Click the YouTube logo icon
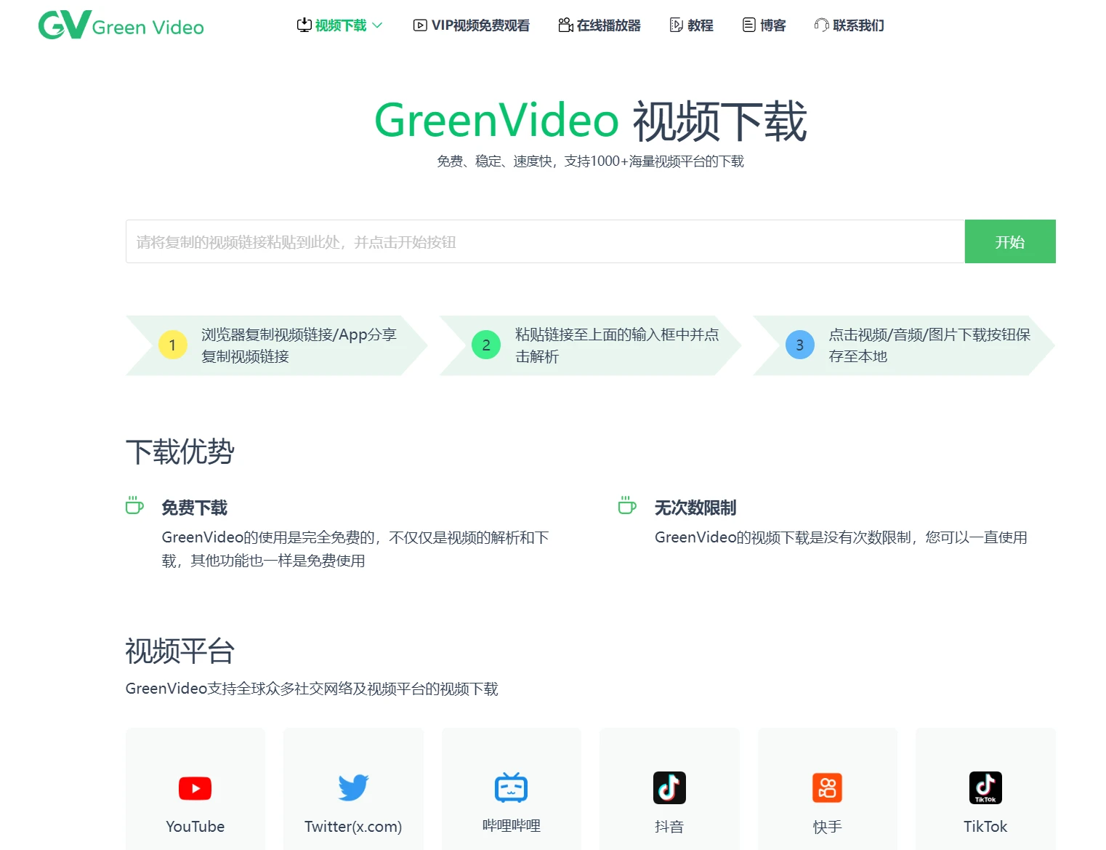The image size is (1106, 850). (x=195, y=788)
